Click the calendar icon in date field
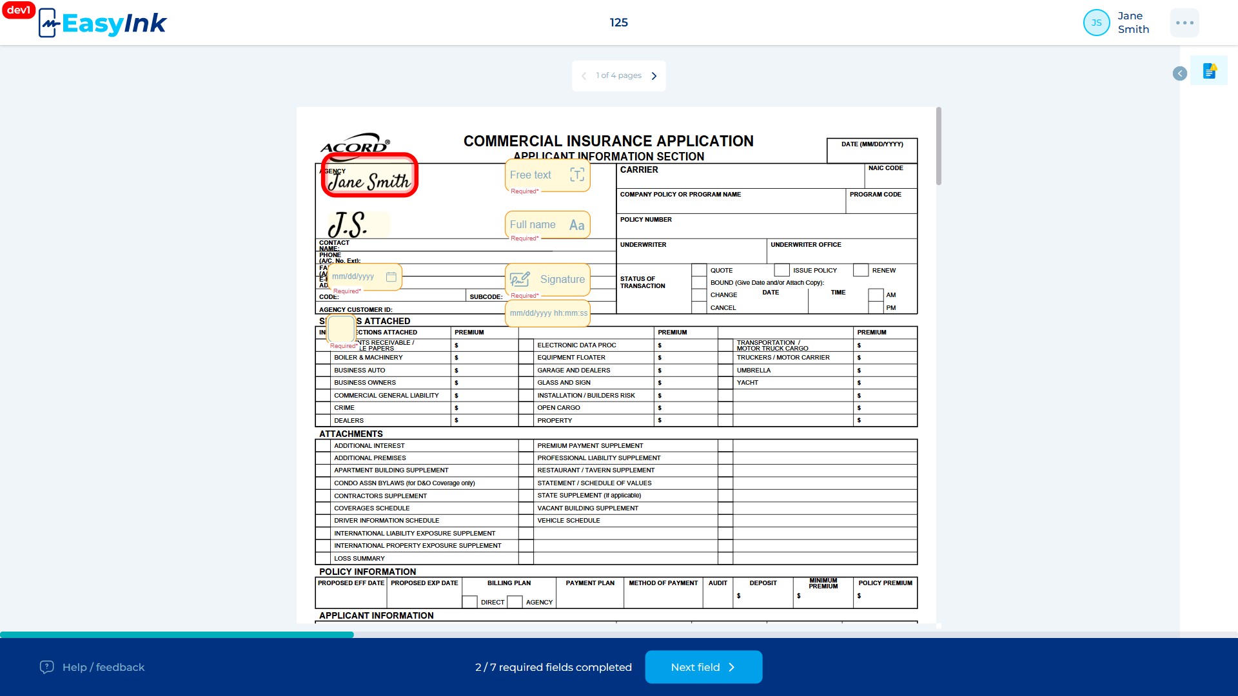The image size is (1238, 696). (391, 276)
